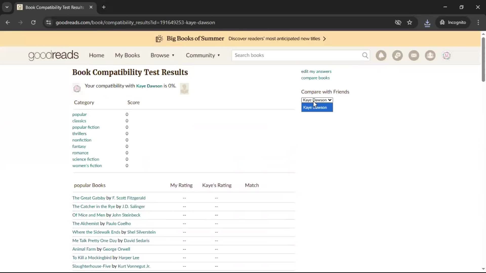
Task: Open Slaughterhouse-Five book link
Action: (91, 266)
